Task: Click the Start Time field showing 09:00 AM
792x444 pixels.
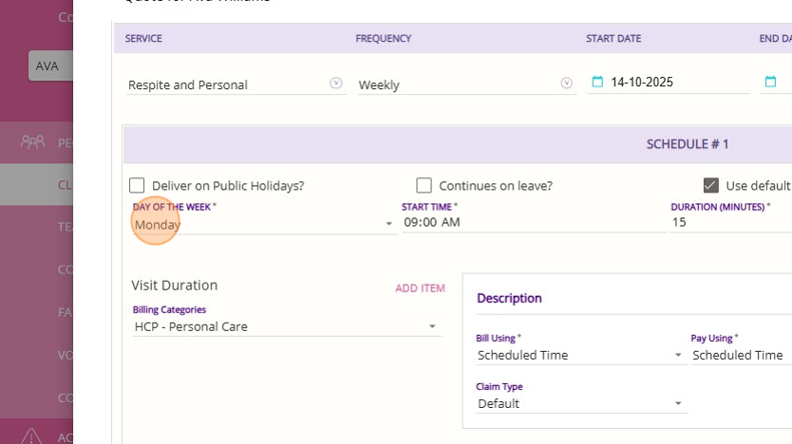Action: pos(532,222)
